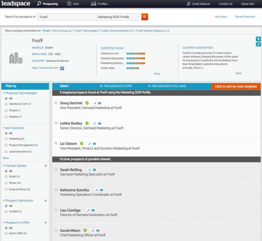Open the Recent Searches dropdown
This screenshot has height=241, width=262.
tap(246, 17)
